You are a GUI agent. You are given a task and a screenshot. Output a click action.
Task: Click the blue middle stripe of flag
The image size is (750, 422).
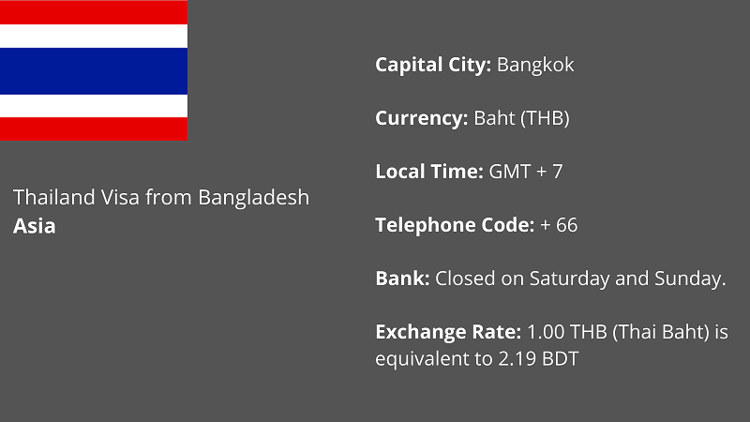click(94, 71)
